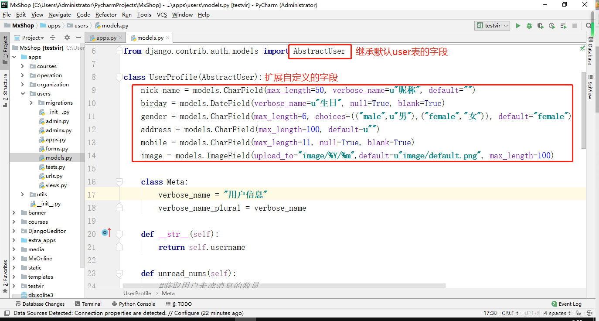The height and width of the screenshot is (321, 599).
Task: Start debugging with the bug icon
Action: pyautogui.click(x=529, y=26)
